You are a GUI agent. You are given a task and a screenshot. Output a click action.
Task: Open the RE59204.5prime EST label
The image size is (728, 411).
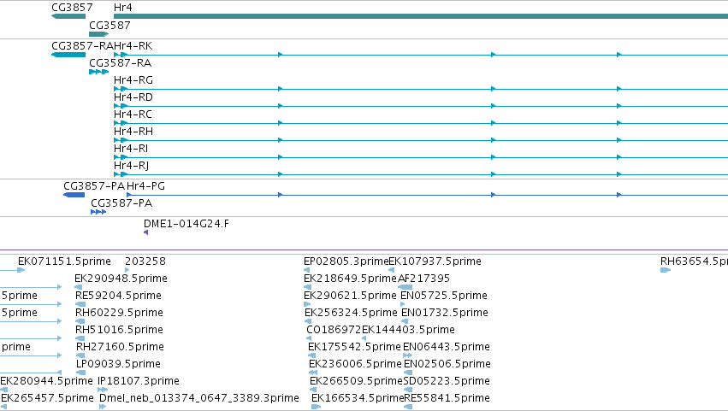118,296
